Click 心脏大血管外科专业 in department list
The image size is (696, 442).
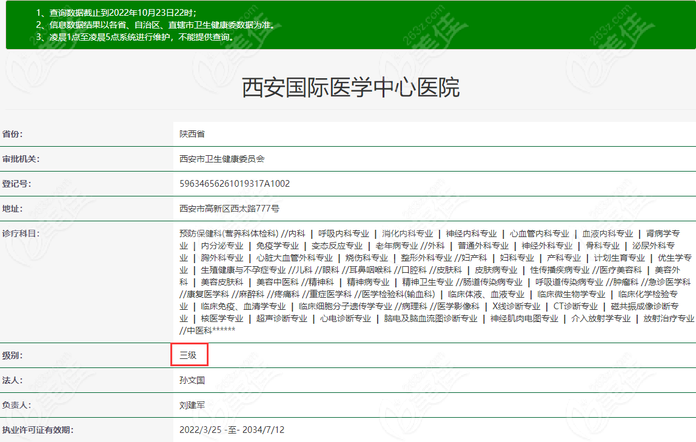(x=294, y=258)
